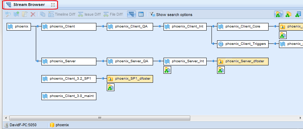Show search options
Image resolution: width=303 pixels, height=129 pixels.
(171, 15)
